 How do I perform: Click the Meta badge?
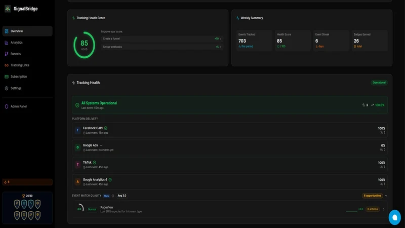click(x=106, y=196)
